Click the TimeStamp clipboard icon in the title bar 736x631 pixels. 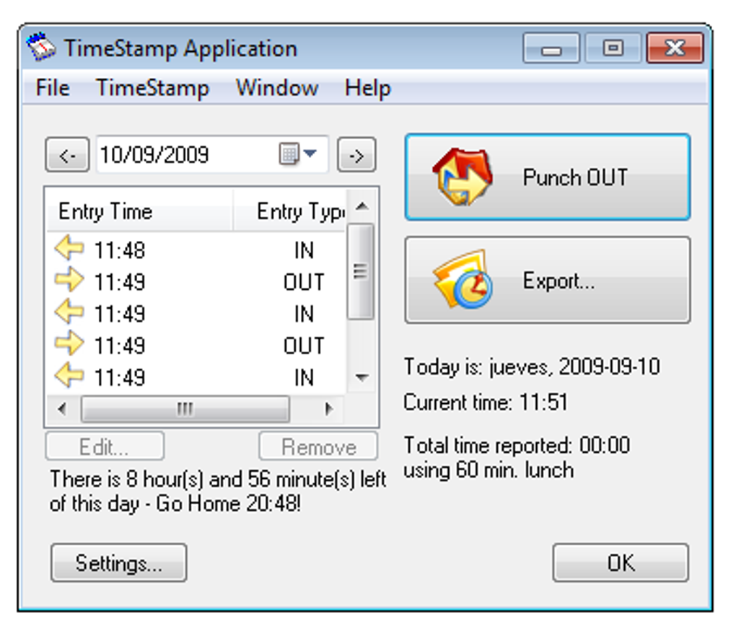click(x=40, y=46)
